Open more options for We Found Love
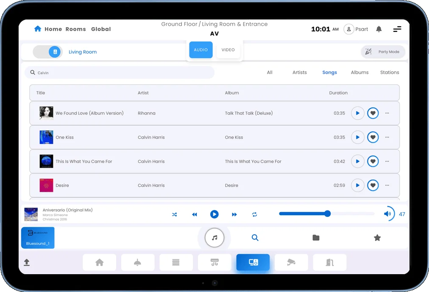The height and width of the screenshot is (292, 429). click(387, 113)
